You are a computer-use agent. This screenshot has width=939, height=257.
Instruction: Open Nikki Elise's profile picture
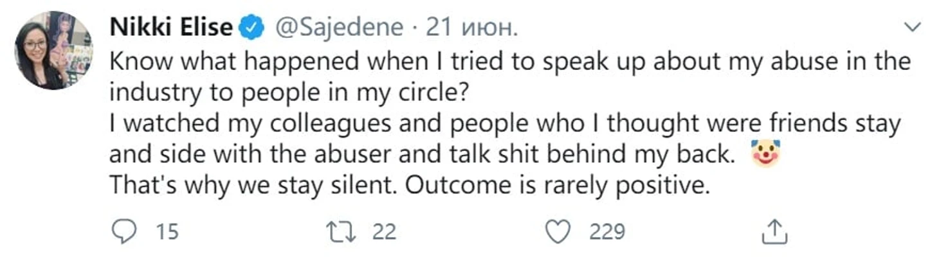[x=53, y=49]
